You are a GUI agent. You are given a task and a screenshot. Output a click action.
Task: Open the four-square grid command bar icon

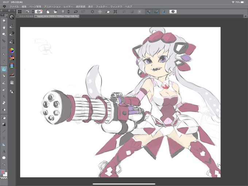(x=20, y=12)
